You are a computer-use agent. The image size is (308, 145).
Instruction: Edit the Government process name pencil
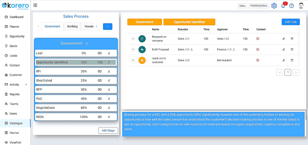87,43
